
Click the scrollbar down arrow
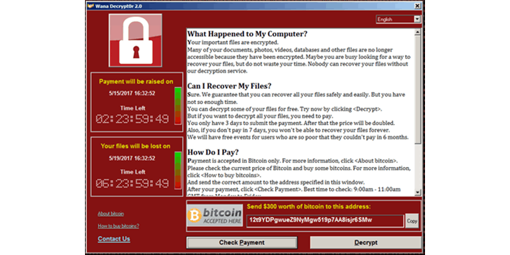click(x=418, y=192)
